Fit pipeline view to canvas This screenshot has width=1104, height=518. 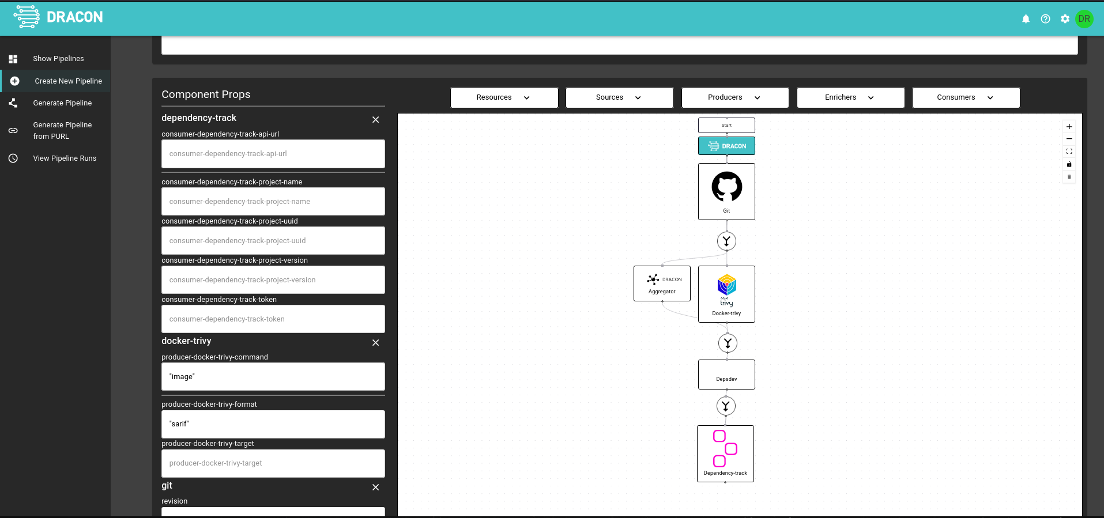click(1069, 152)
